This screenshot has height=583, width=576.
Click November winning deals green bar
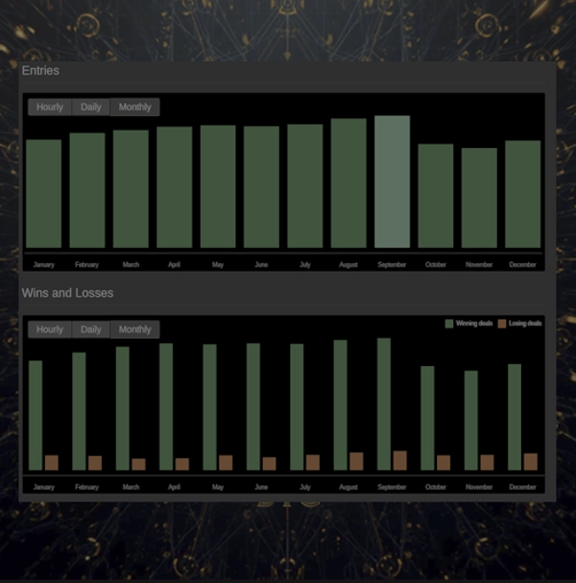(x=471, y=421)
